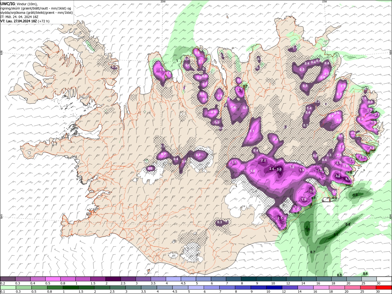392x294 pixels.
Task: Select the lower color bar swatch labeled 0.3
Action: point(24,288)
